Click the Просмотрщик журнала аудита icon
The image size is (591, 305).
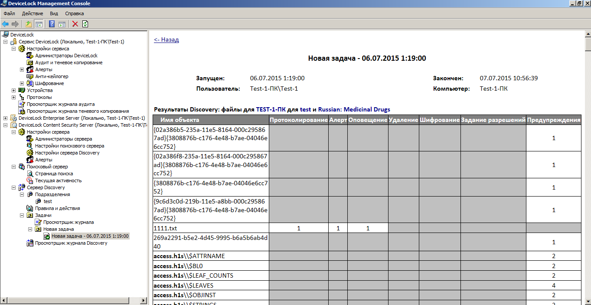(22, 104)
